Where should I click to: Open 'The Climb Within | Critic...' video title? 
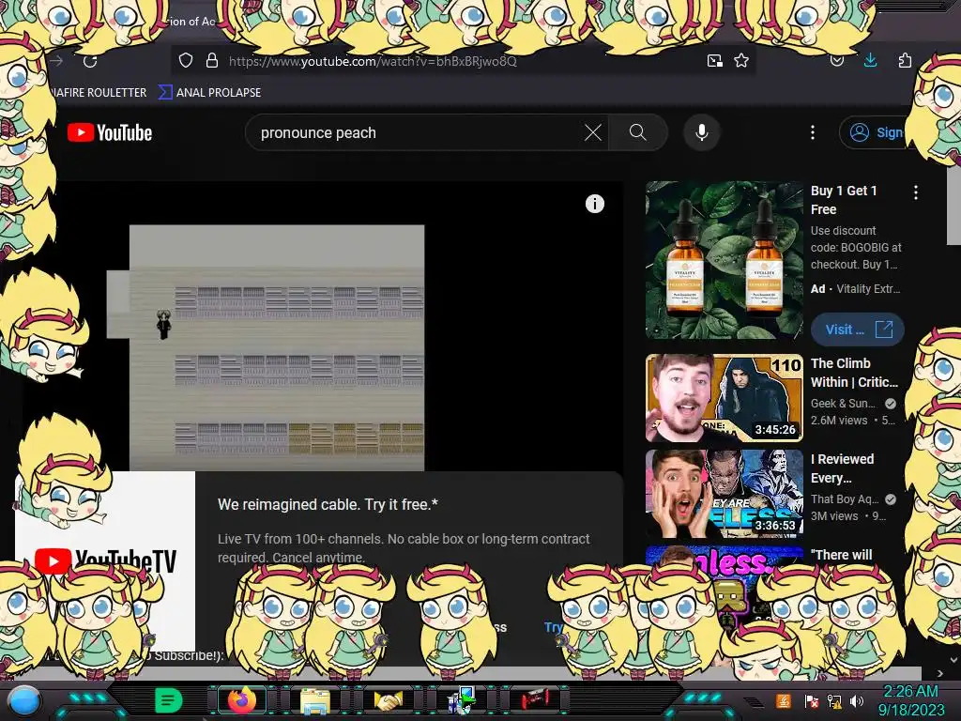(x=854, y=373)
